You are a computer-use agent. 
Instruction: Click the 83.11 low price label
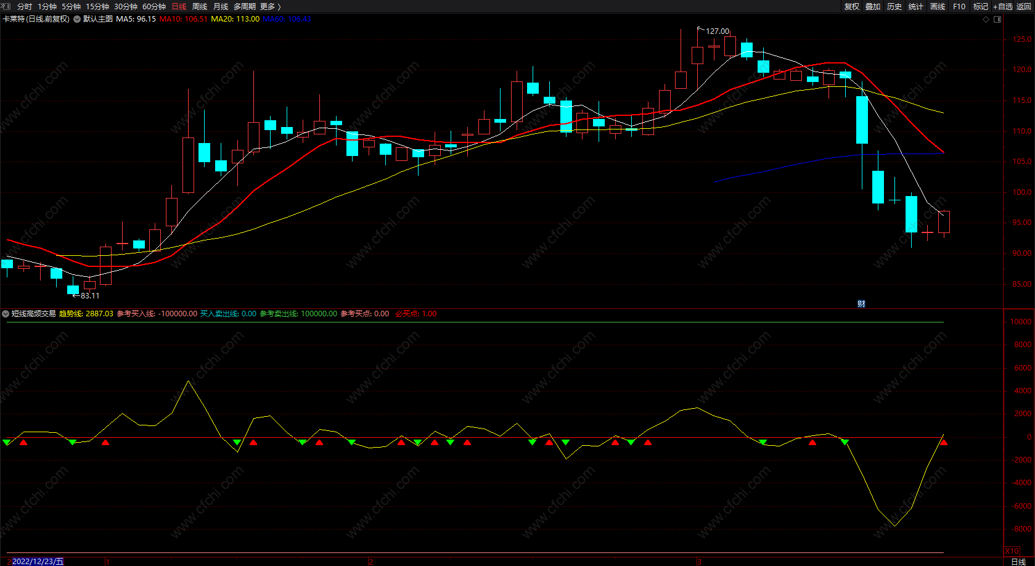click(90, 296)
